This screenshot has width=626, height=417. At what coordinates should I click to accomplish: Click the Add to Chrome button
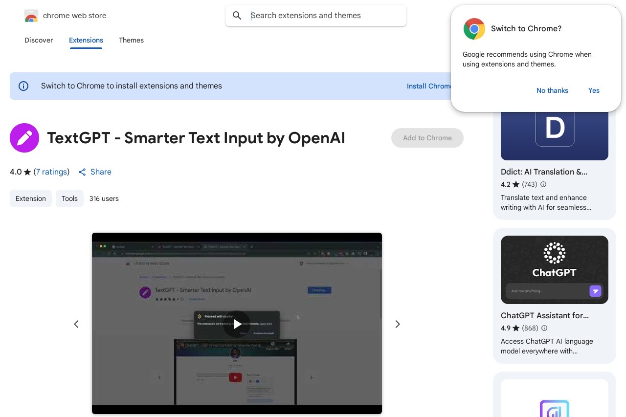click(427, 138)
